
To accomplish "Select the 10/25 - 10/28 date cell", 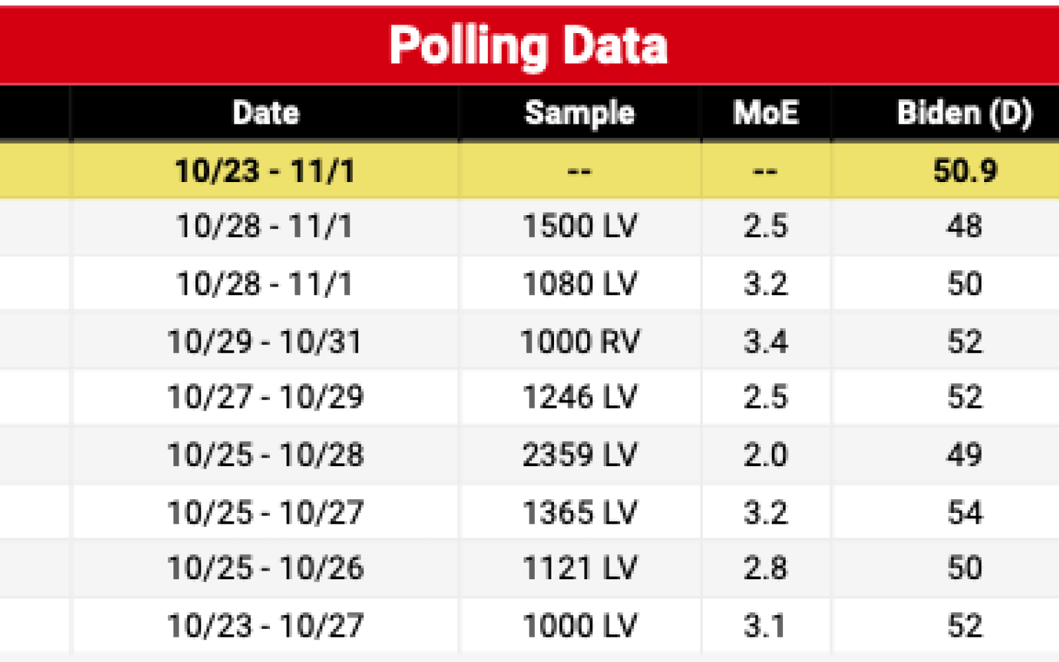I will pos(265,455).
